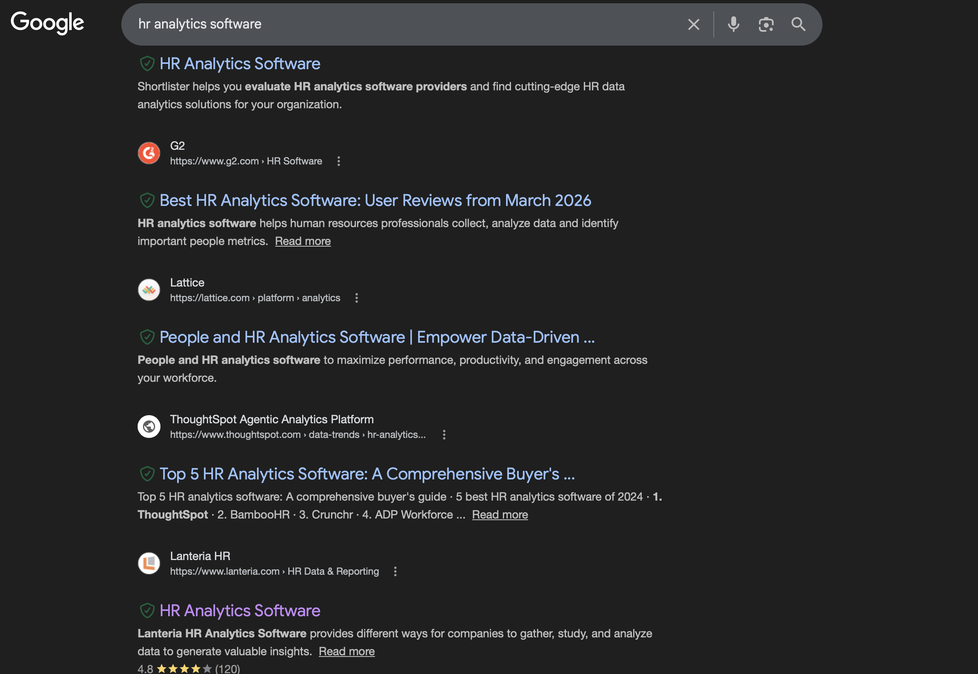Open Google Lens image search icon
The height and width of the screenshot is (674, 978).
[x=766, y=24]
